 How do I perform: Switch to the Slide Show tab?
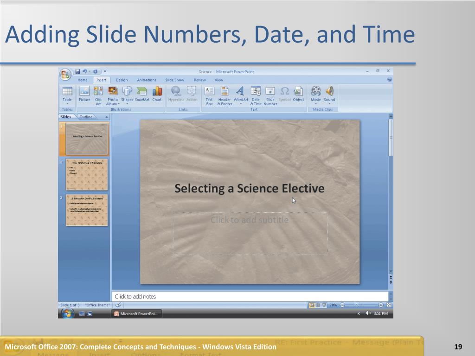tap(175, 80)
